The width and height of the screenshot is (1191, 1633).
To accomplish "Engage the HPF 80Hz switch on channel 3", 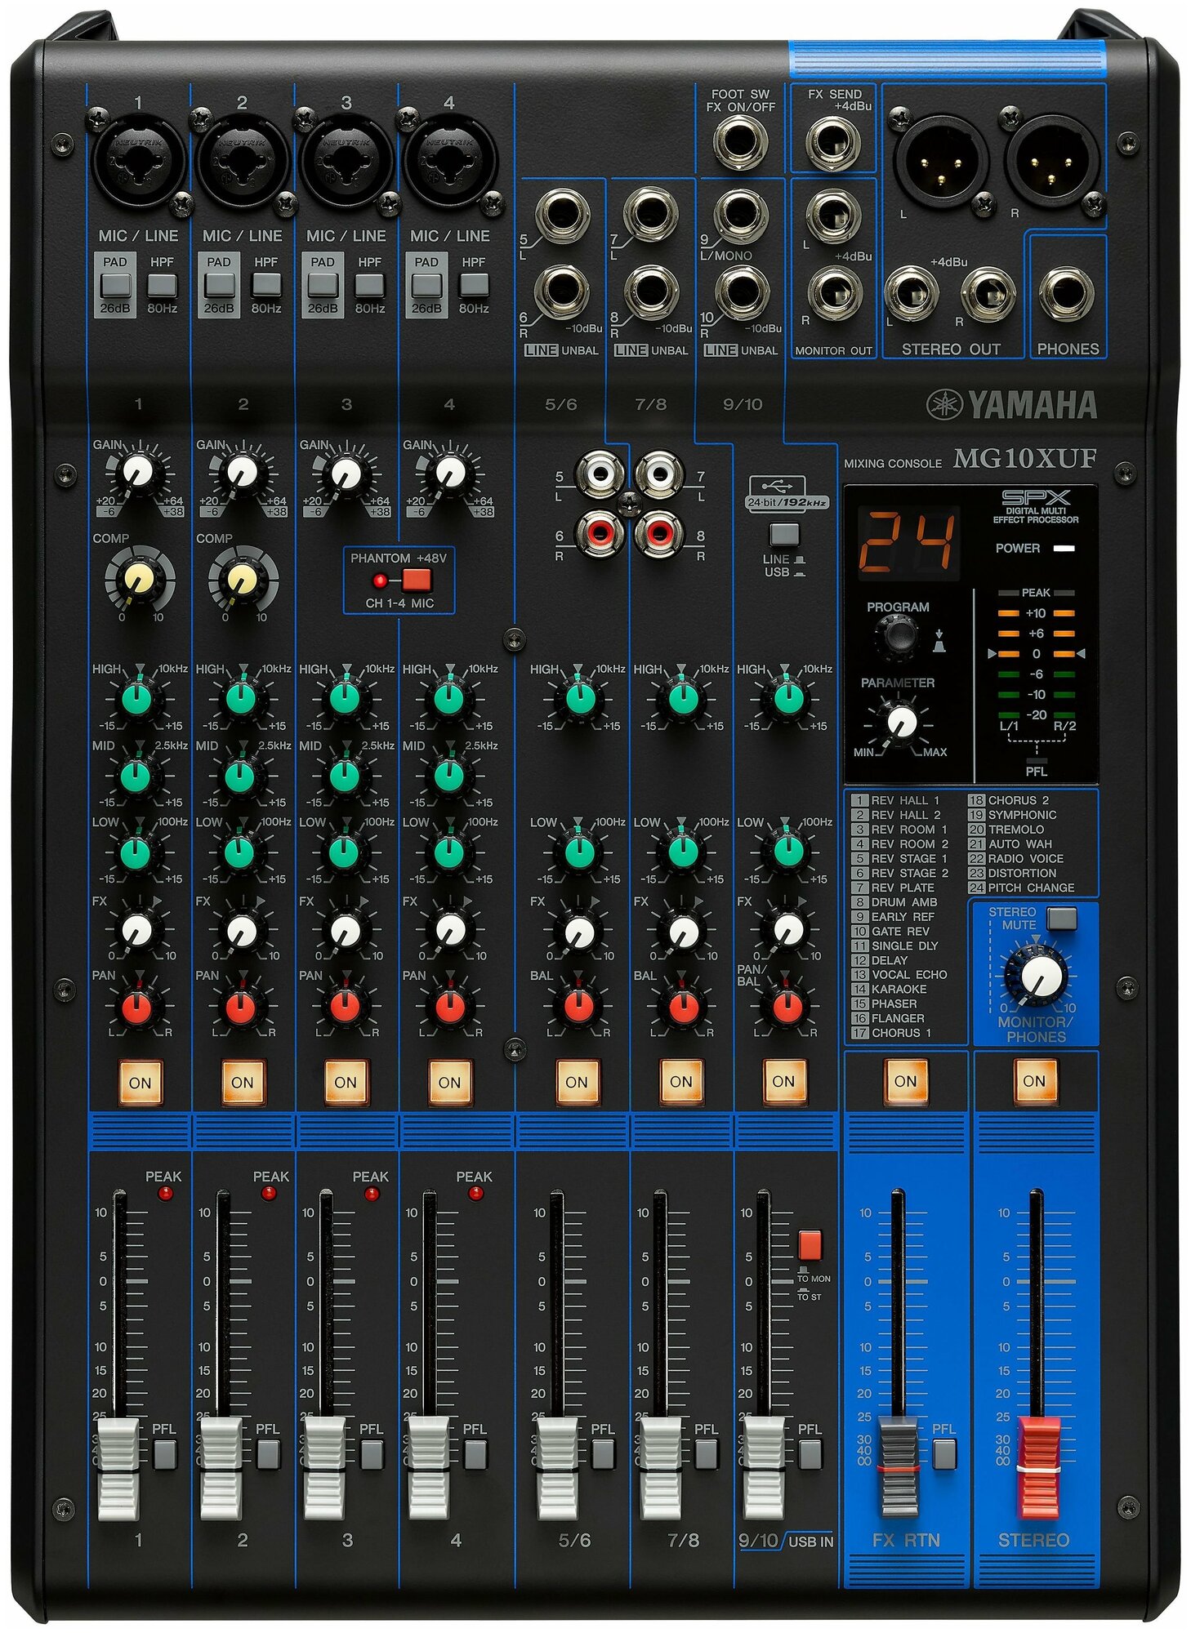I will [x=369, y=285].
